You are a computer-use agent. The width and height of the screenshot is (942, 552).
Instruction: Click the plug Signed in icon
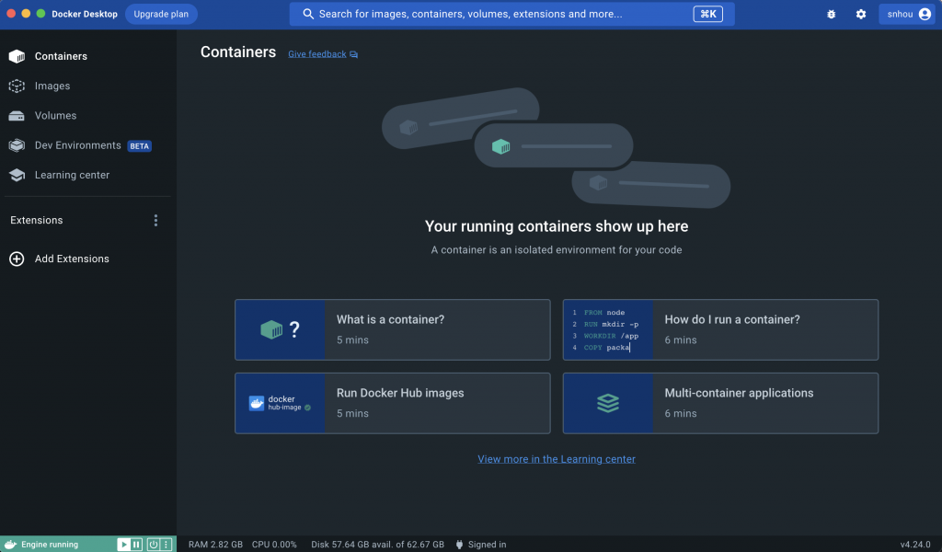460,545
